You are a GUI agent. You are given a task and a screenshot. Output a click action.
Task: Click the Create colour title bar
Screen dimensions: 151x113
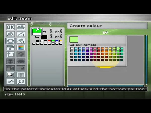(107, 26)
